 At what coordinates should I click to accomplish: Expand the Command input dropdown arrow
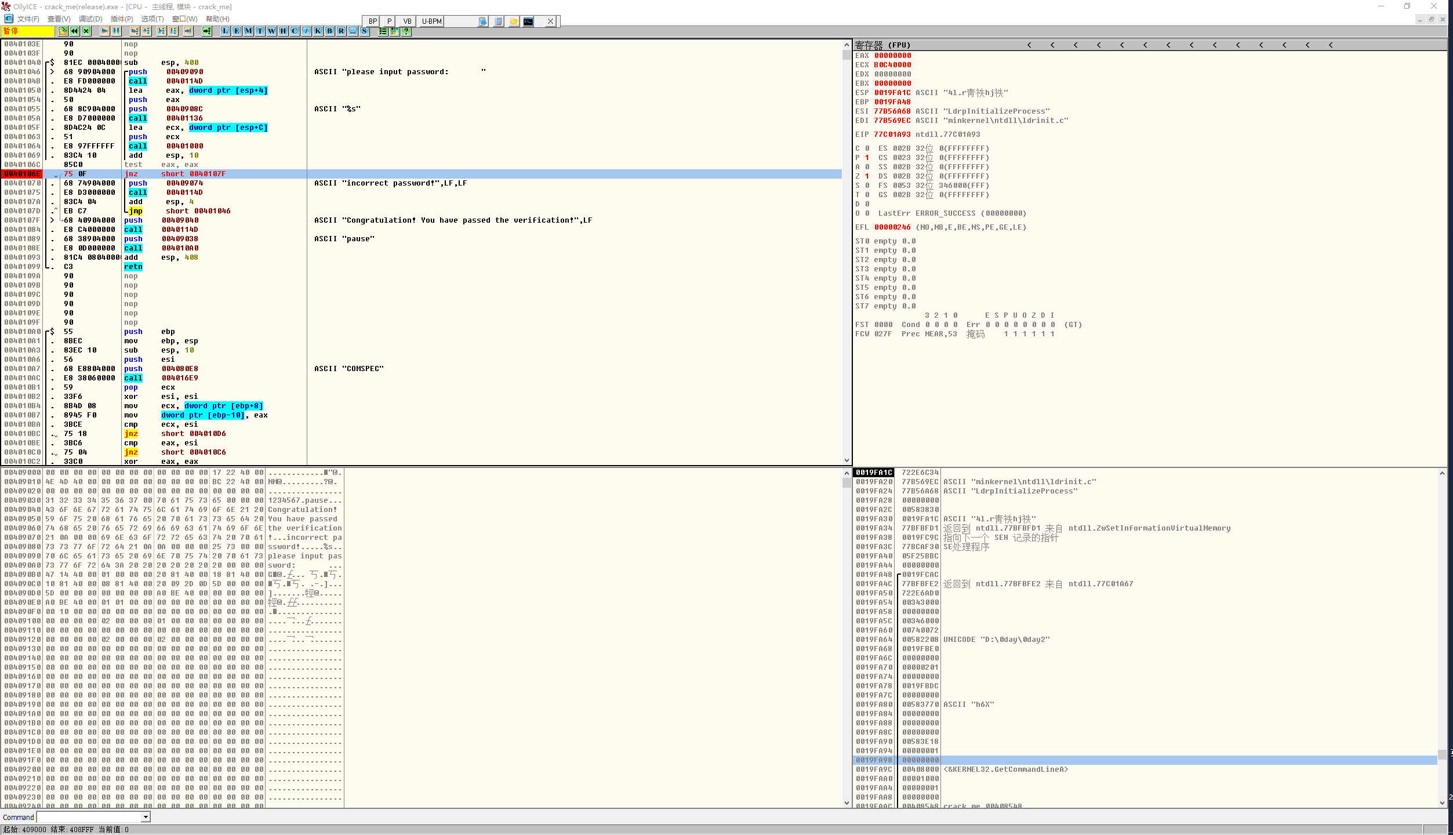[146, 817]
